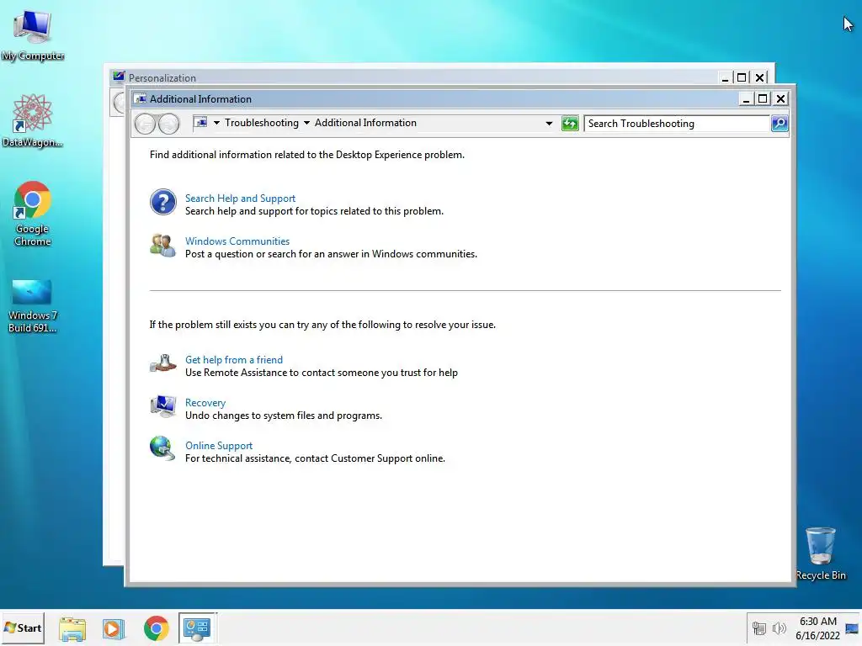The width and height of the screenshot is (862, 646).
Task: Expand the dropdown arrow before Troubleshooting
Action: point(216,123)
